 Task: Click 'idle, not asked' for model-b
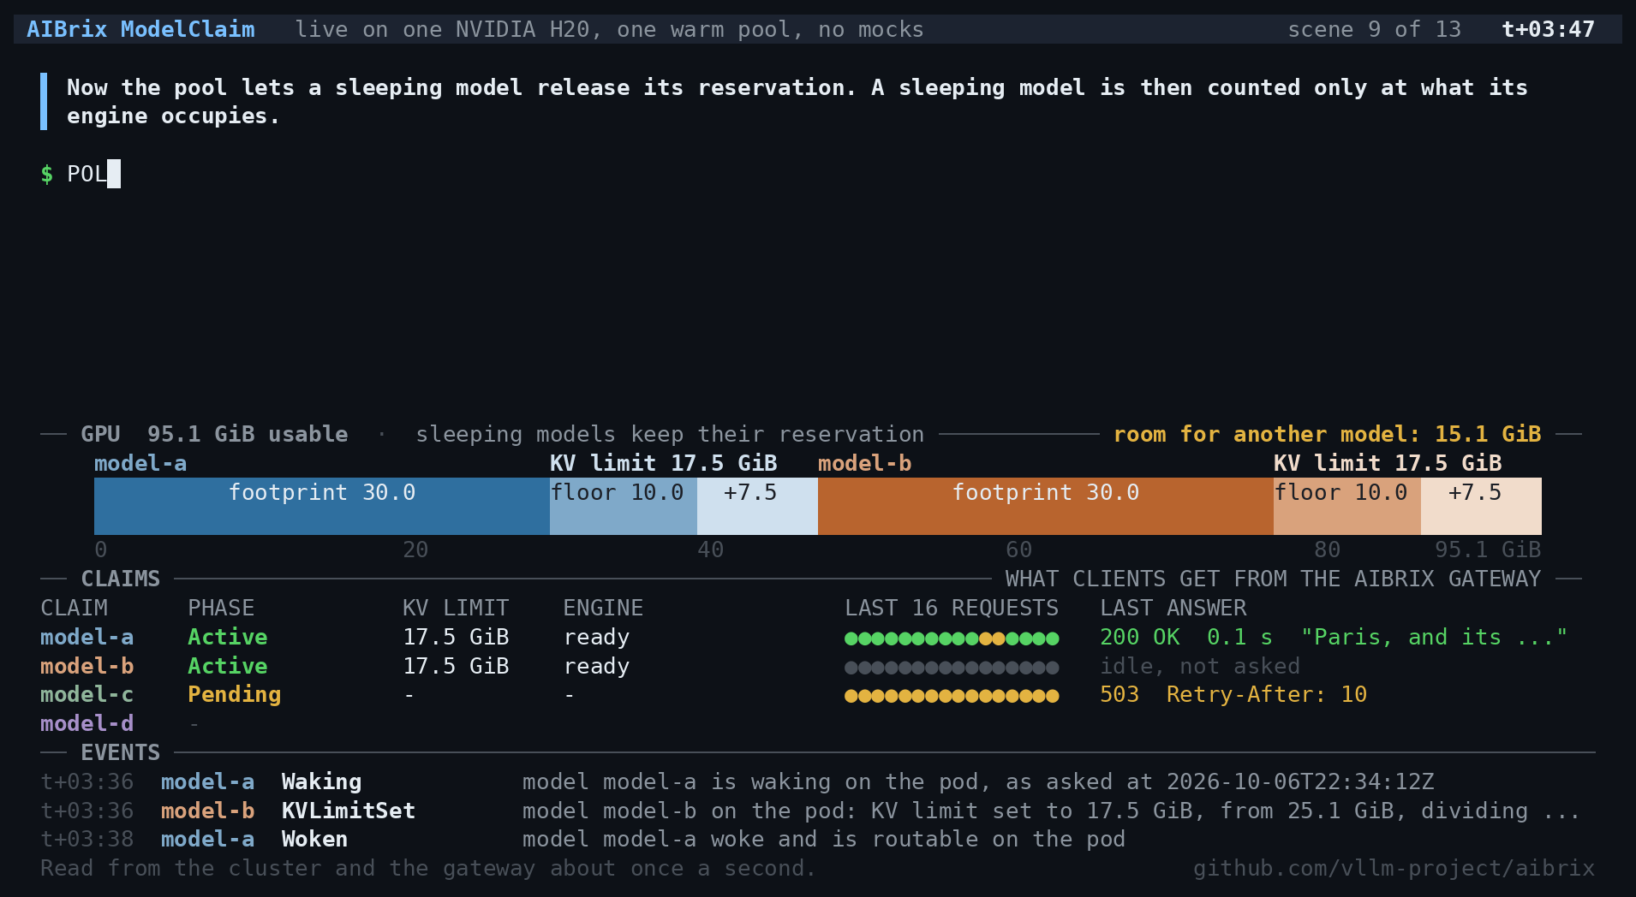pyautogui.click(x=1200, y=666)
